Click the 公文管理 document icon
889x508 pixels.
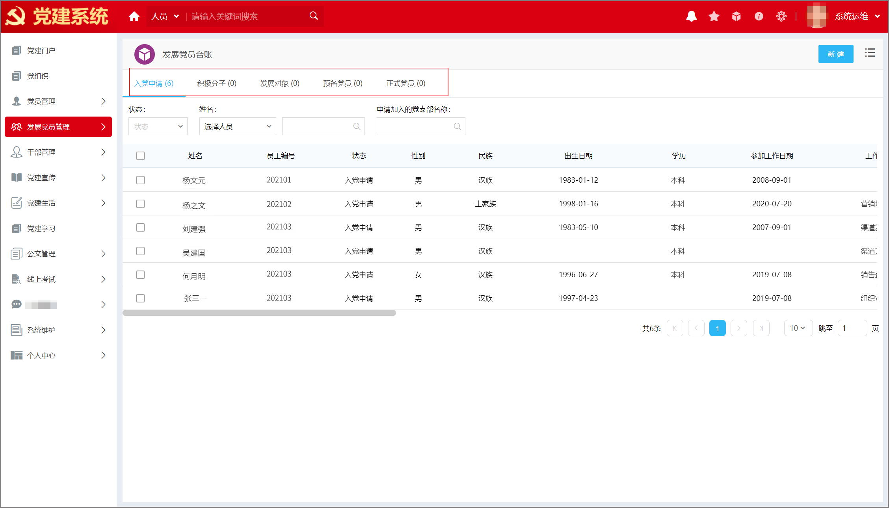click(x=16, y=254)
